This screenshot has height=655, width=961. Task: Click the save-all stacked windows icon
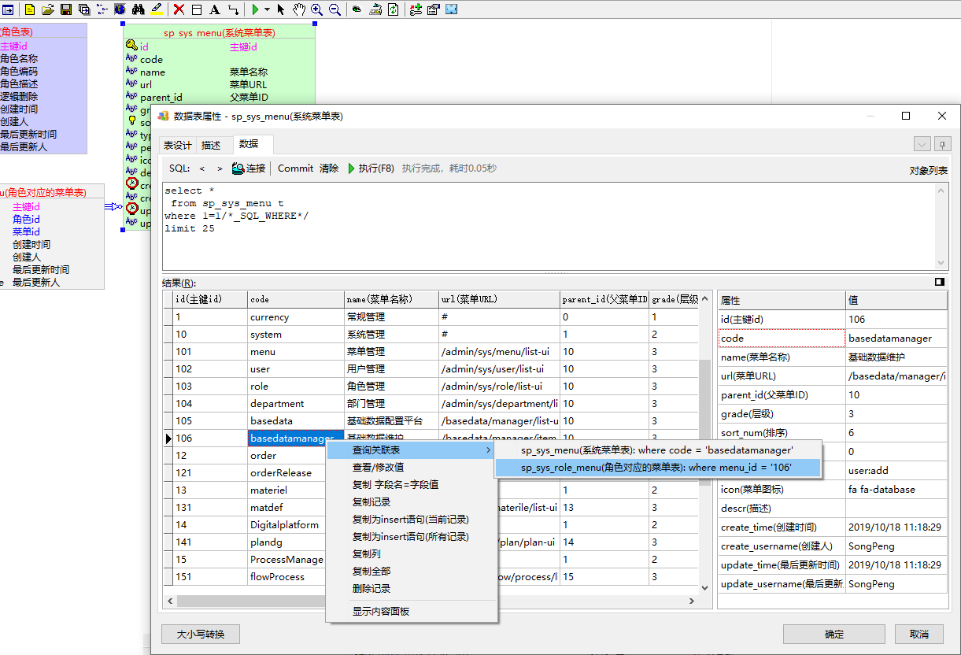[x=84, y=9]
